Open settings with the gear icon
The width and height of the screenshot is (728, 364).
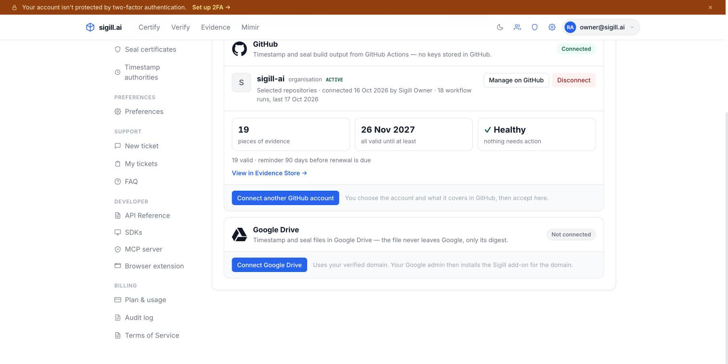552,27
